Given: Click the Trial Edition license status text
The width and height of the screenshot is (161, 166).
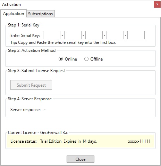Looking at the screenshot, I should click(69, 141).
